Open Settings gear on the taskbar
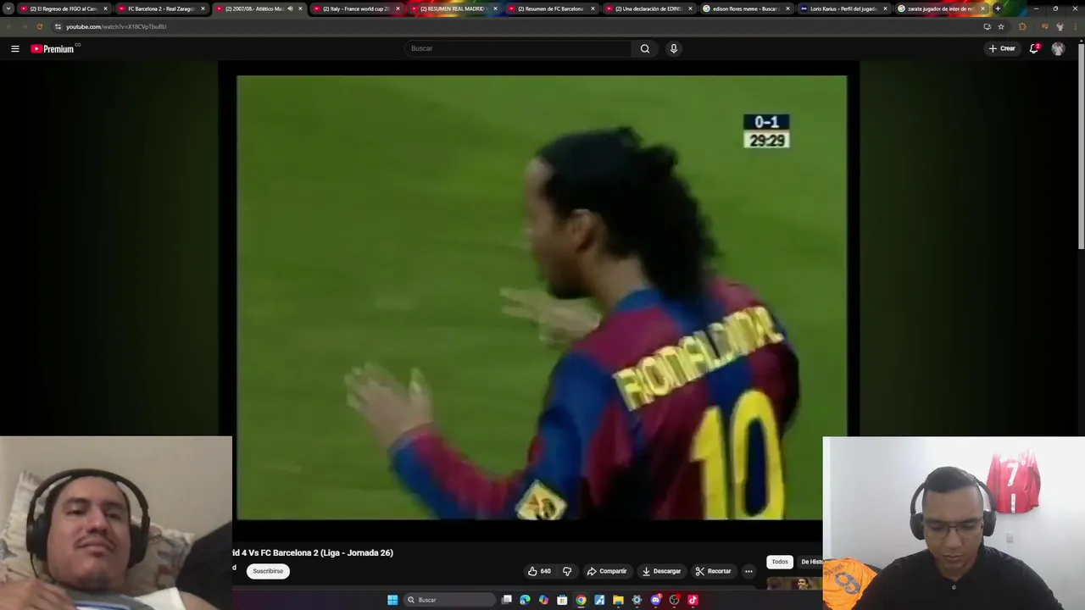This screenshot has width=1085, height=610. 637,600
